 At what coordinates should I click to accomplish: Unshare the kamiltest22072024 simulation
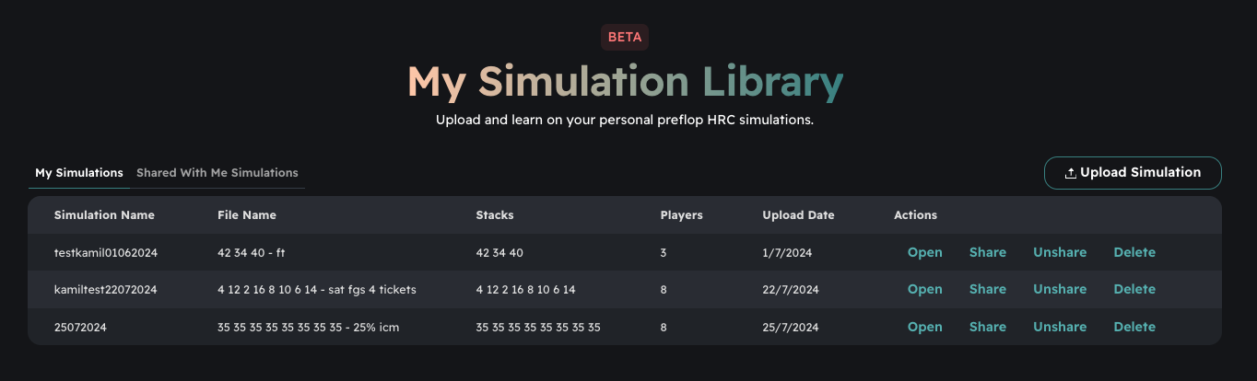tap(1060, 289)
